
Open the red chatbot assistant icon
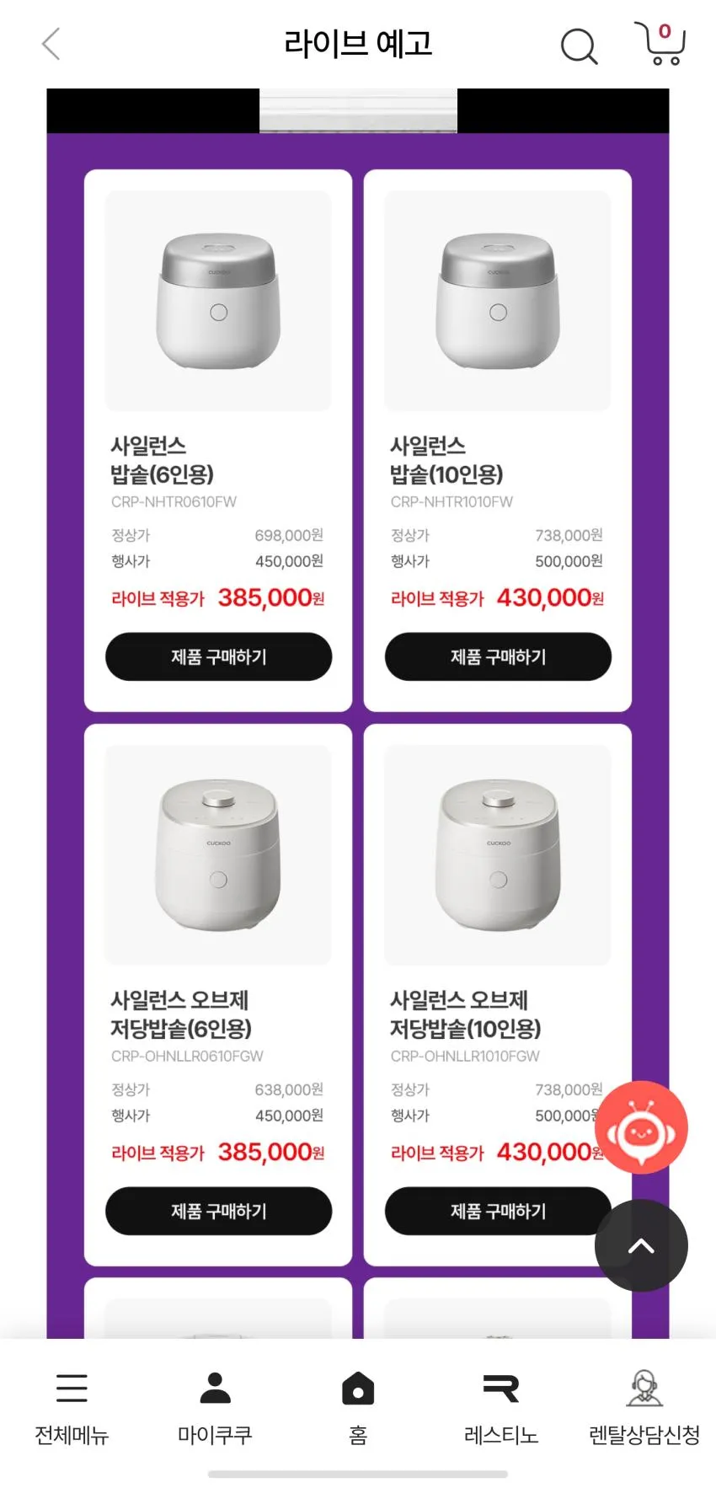pos(642,1127)
